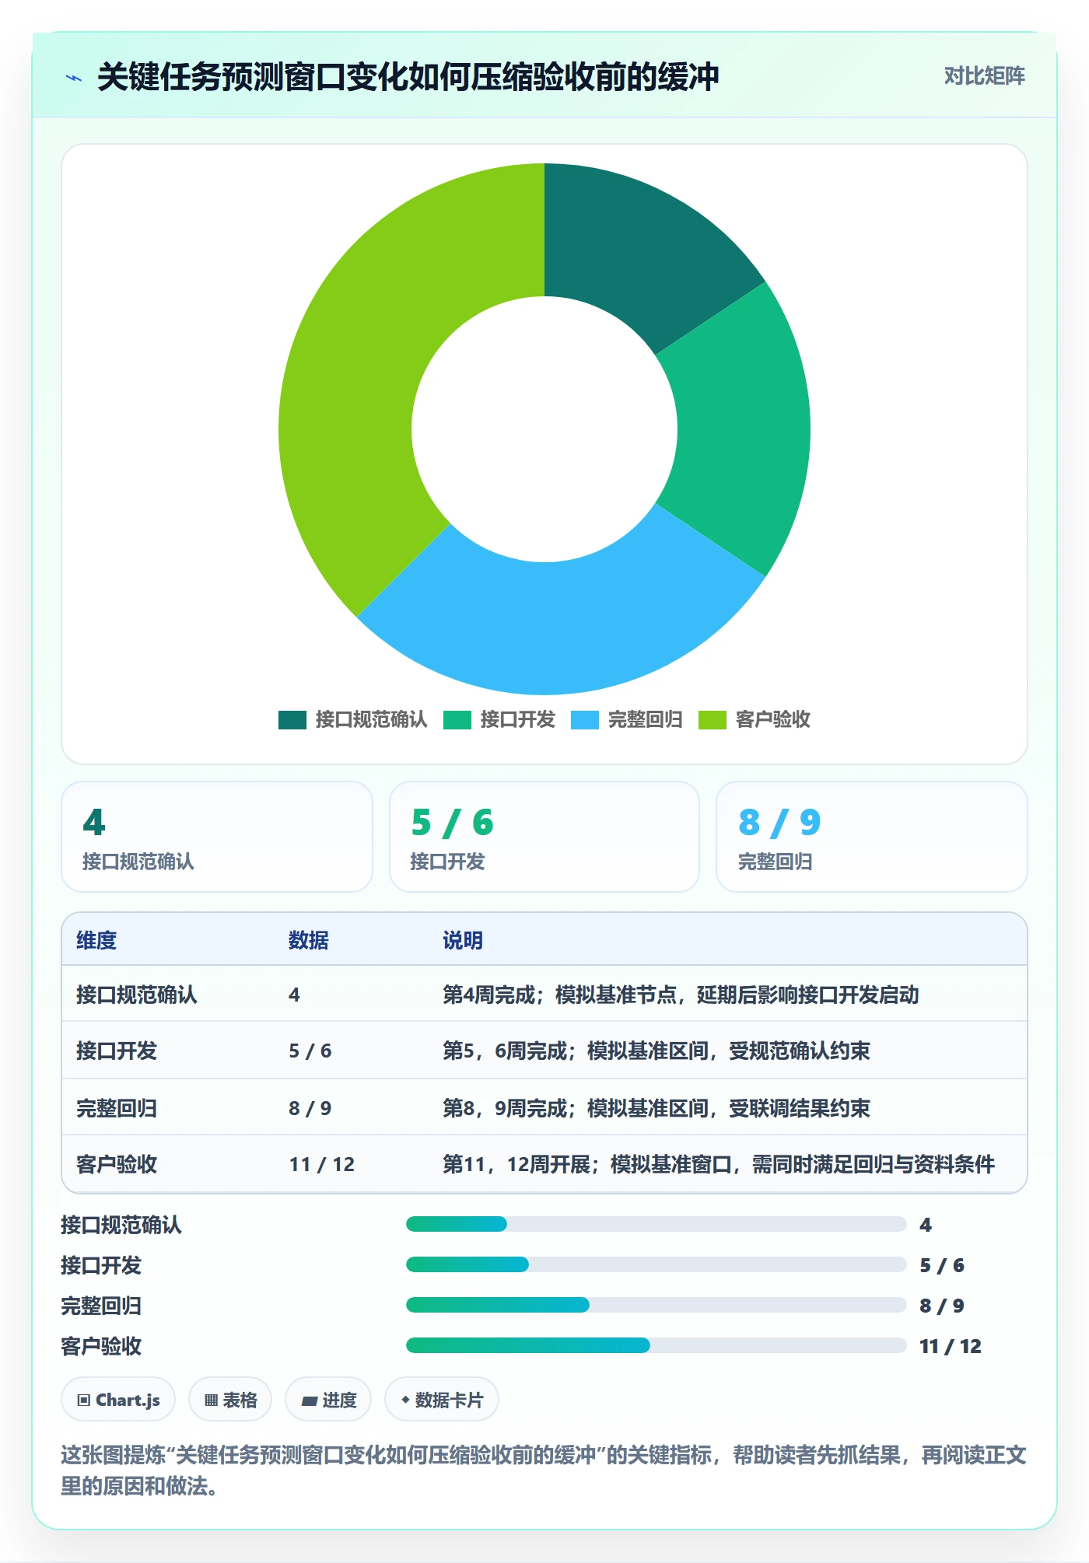
Task: Select the 接口规范确认 table row name cell
Action: click(x=137, y=995)
